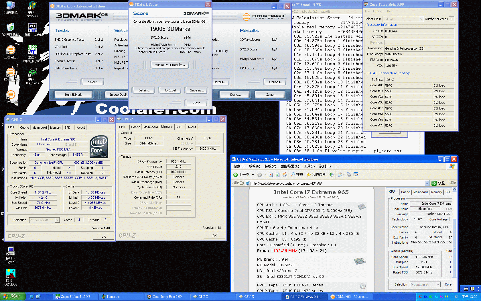Open Core Temp Options menu
The image size is (481, 301).
(x=378, y=11)
